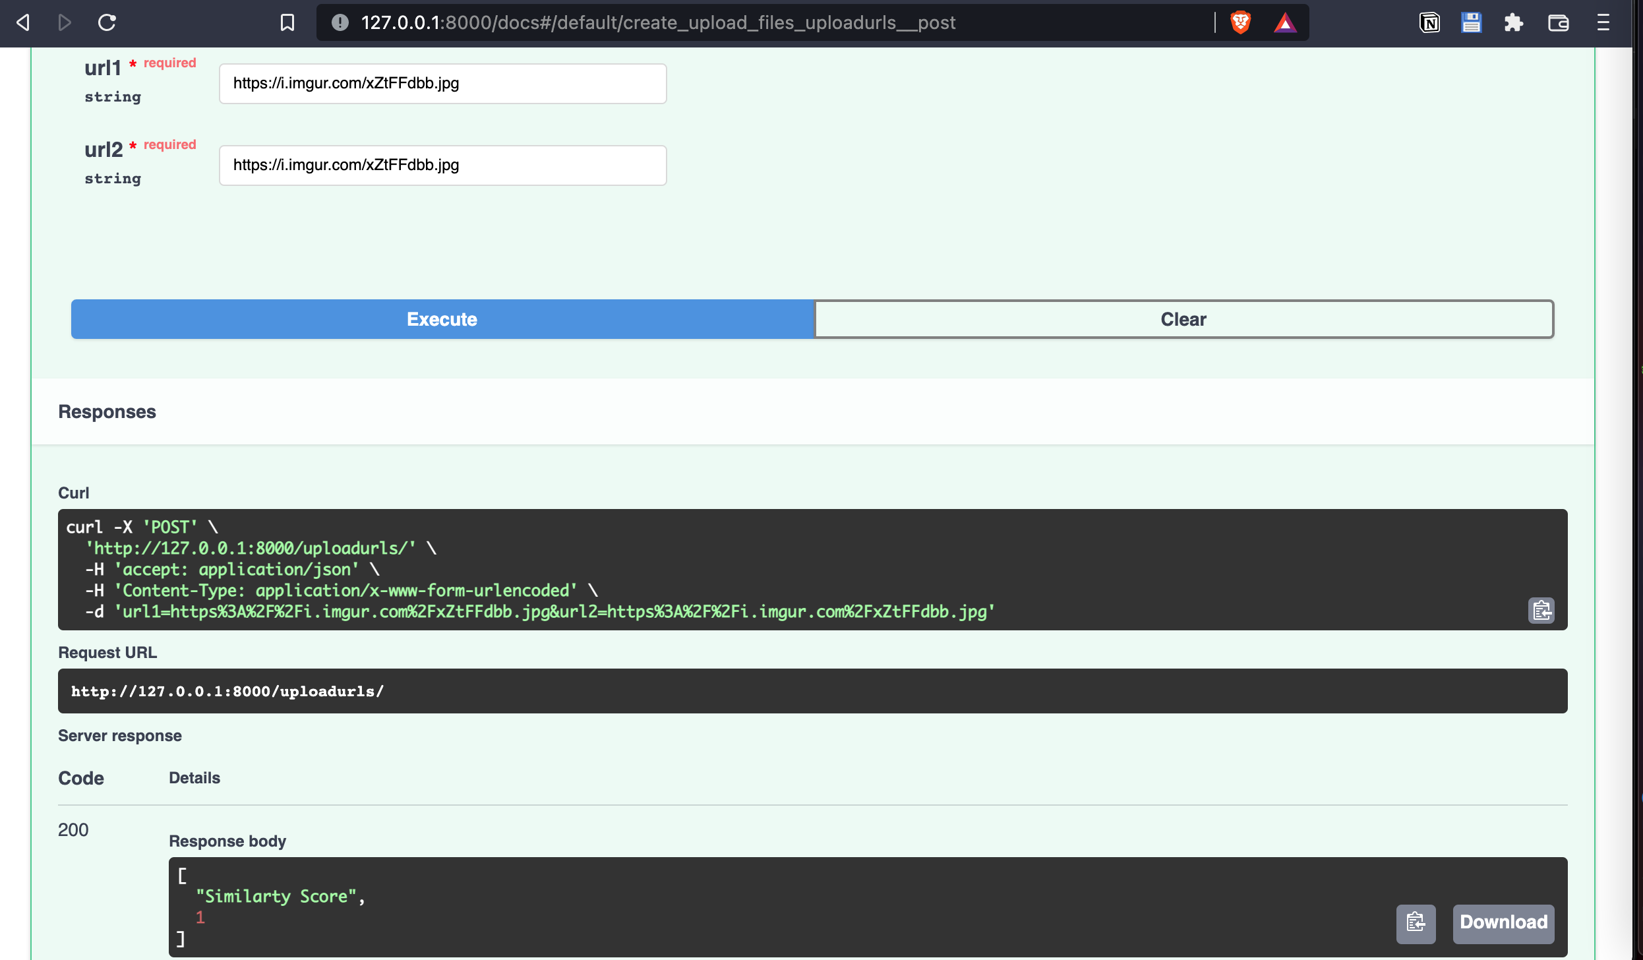Edit the url1 input field

coord(442,84)
